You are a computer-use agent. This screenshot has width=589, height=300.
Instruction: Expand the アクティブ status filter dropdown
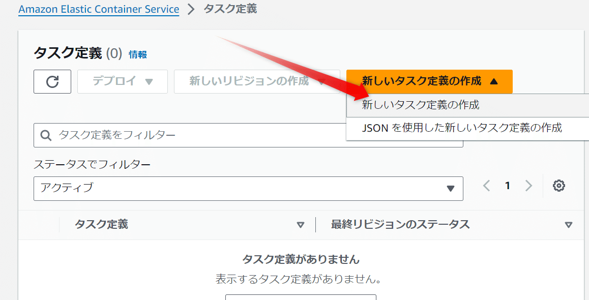click(248, 189)
